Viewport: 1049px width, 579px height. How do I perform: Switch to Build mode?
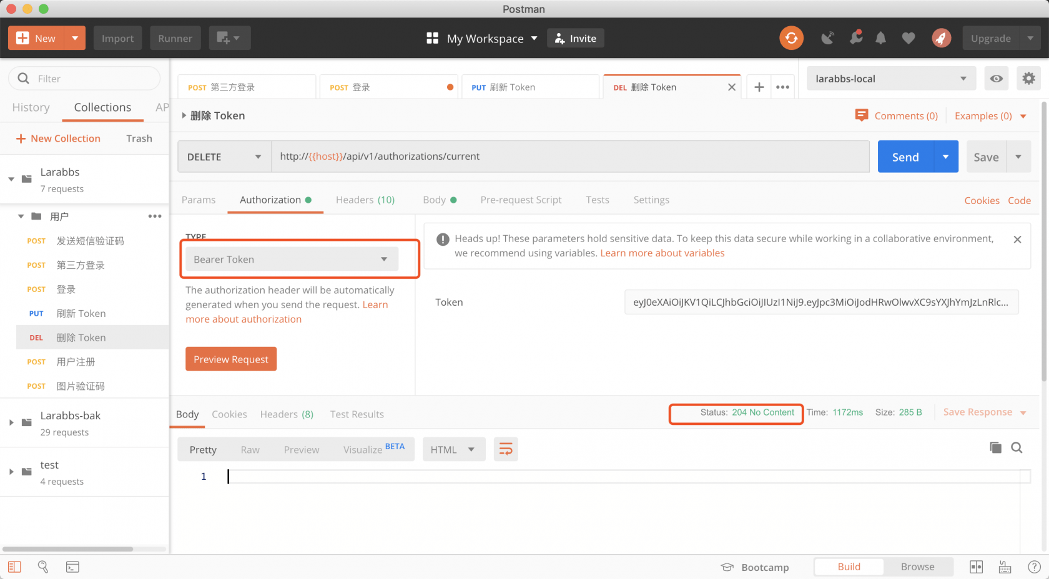point(849,567)
